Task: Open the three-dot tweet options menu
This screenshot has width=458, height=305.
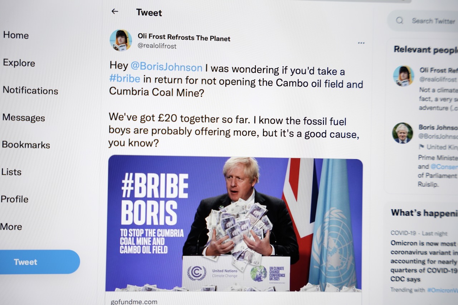Action: 361,43
